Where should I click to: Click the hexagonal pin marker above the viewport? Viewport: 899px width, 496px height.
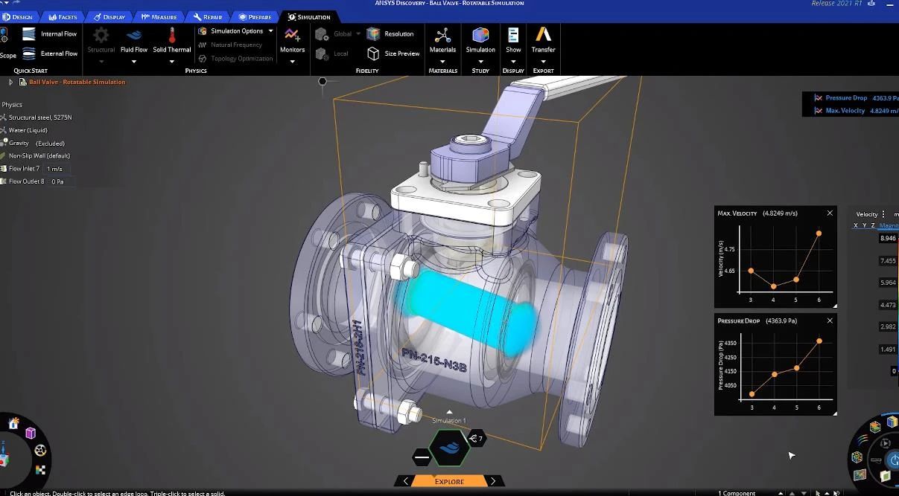(x=323, y=81)
